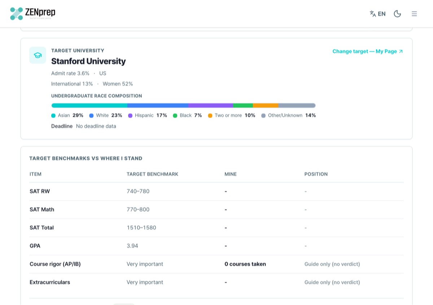Click the Black green bar segment
The height and width of the screenshot is (305, 433).
[x=243, y=106]
